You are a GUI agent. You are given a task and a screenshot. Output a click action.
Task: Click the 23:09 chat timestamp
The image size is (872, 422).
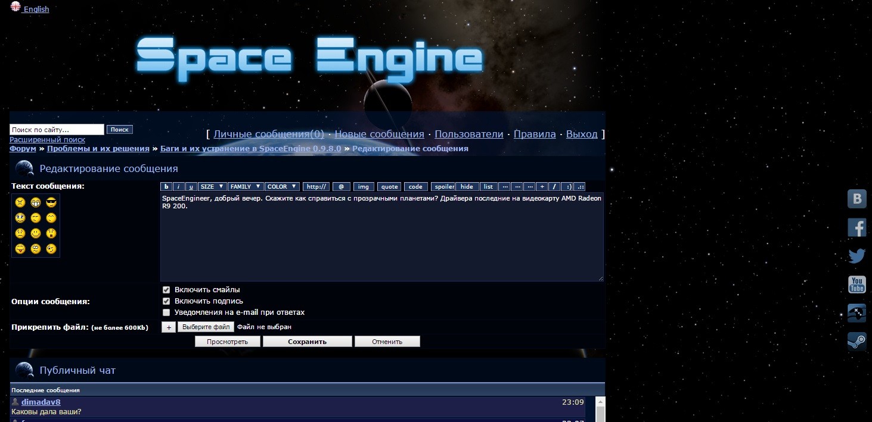coord(573,402)
